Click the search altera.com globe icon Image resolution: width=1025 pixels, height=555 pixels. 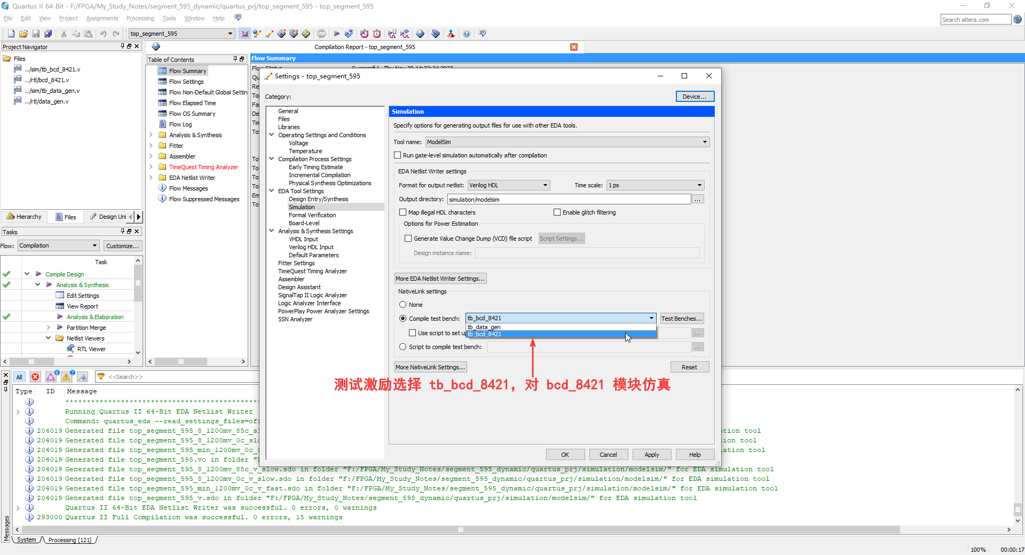tap(1018, 20)
